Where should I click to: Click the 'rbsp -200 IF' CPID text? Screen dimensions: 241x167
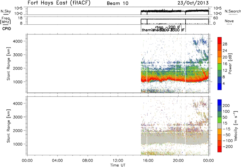tap(168, 27)
